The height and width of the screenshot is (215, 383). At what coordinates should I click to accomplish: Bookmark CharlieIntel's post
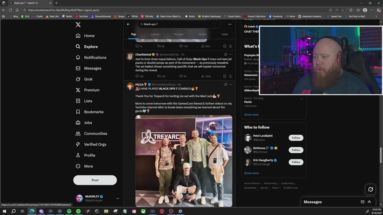click(225, 76)
